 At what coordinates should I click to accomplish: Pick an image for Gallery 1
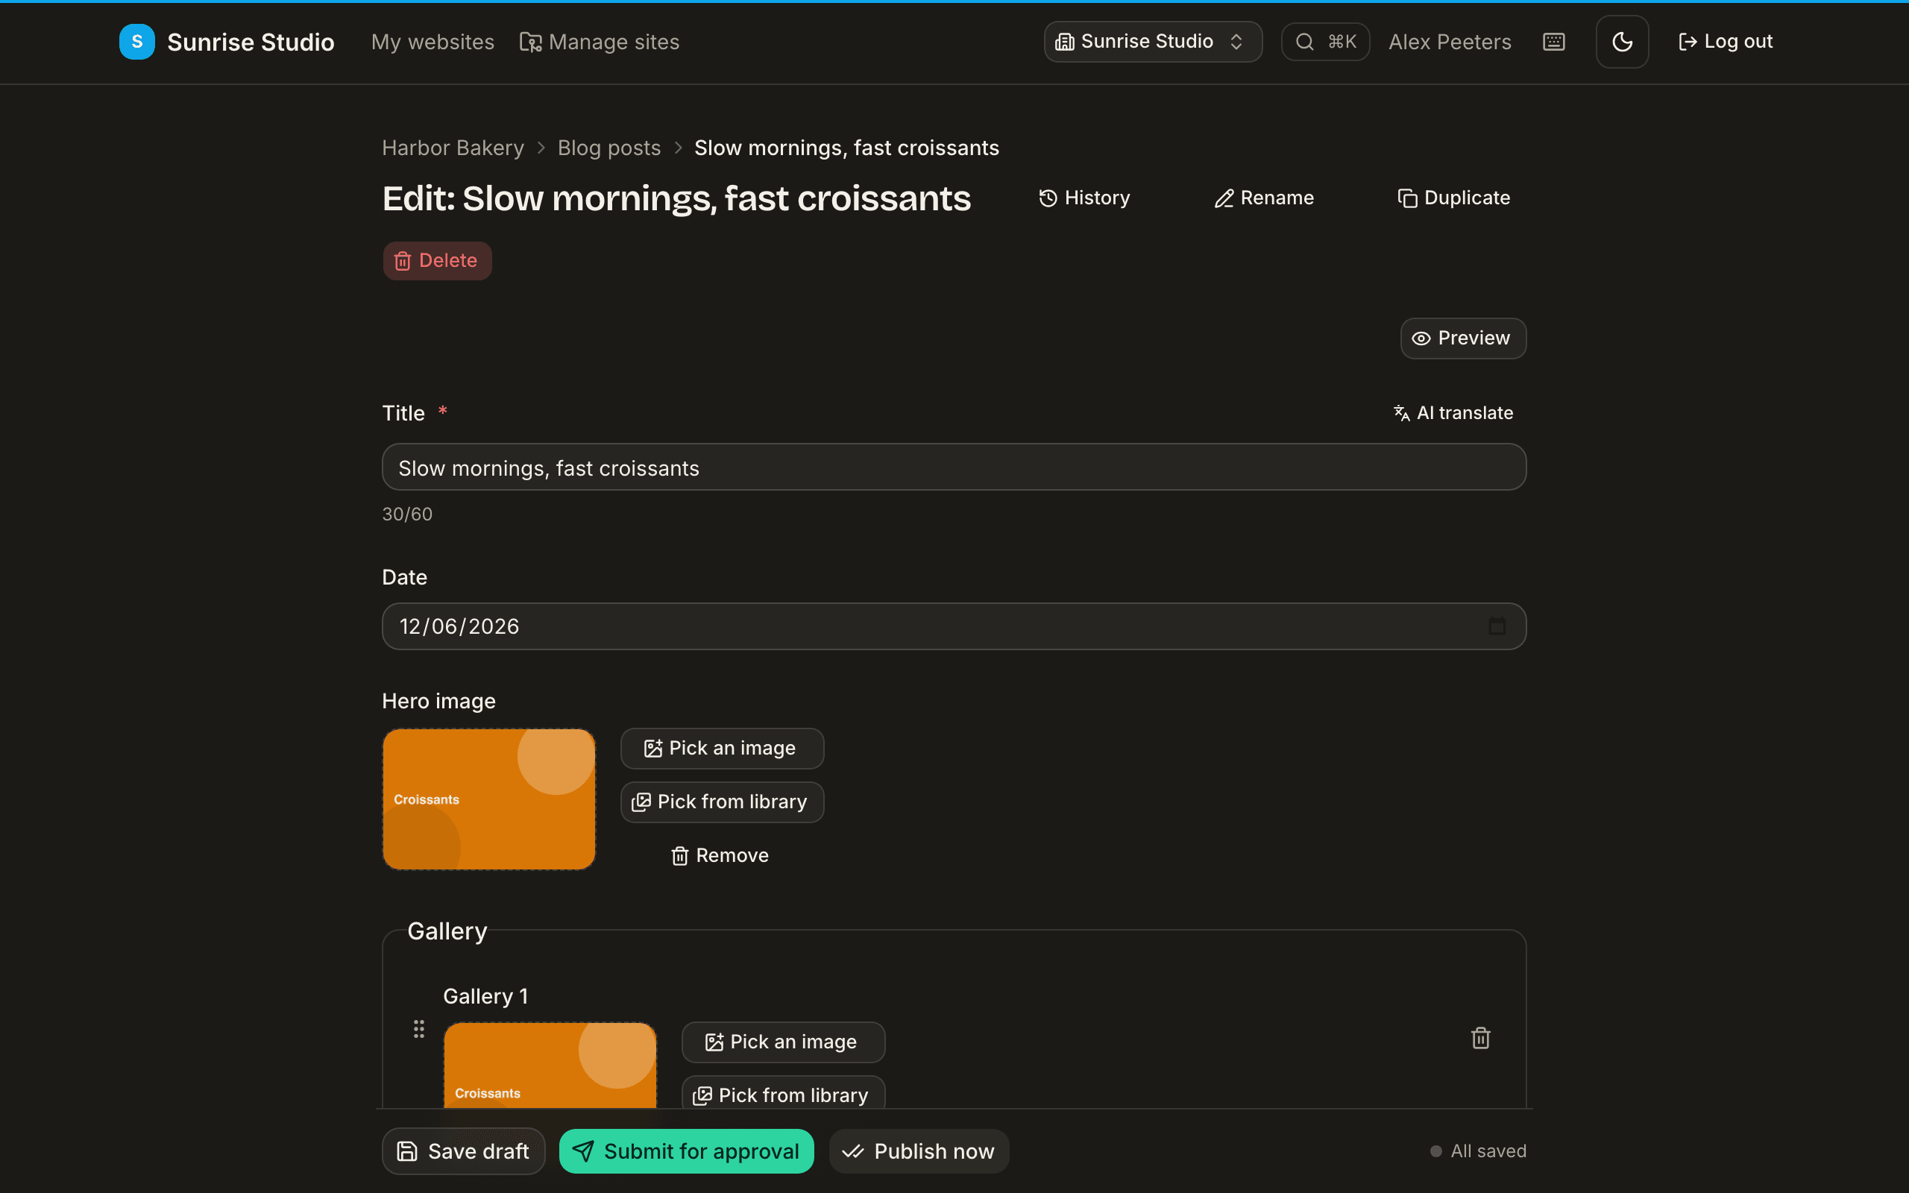[783, 1042]
